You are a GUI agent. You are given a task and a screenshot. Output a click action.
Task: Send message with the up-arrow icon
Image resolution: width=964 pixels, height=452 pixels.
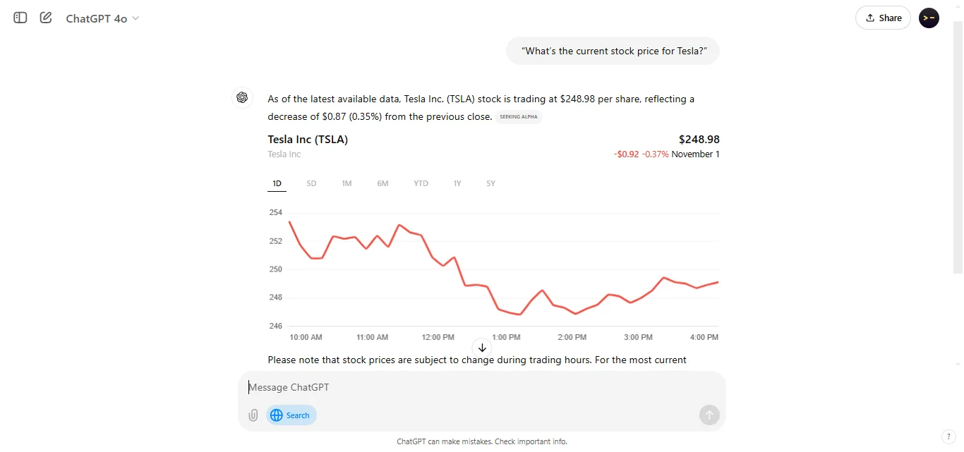coord(709,415)
